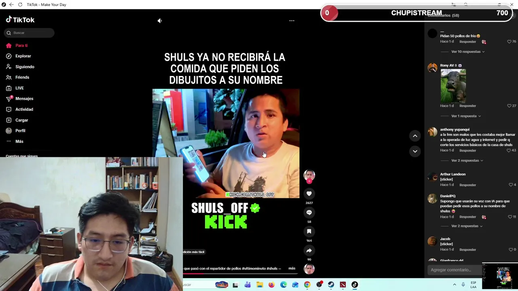Reply to Arthur Landeon's comment
Image resolution: width=518 pixels, height=291 pixels.
click(467, 185)
